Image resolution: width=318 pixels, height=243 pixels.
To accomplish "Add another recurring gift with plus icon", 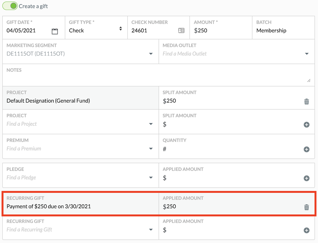I will [x=306, y=230].
